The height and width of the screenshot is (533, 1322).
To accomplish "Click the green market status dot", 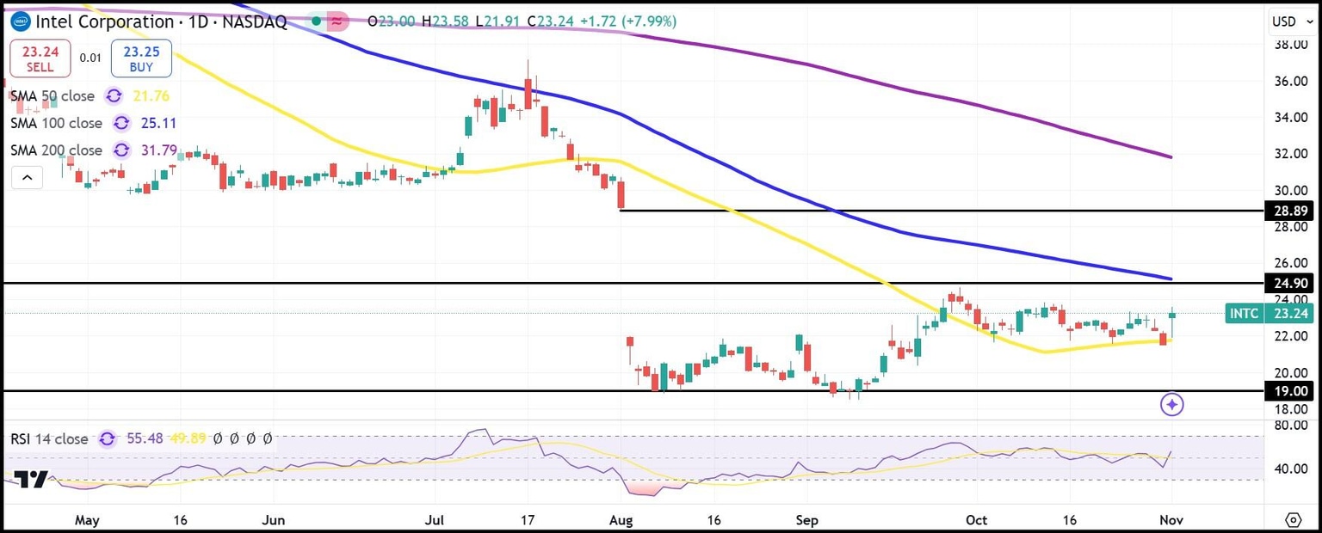I will (x=317, y=21).
